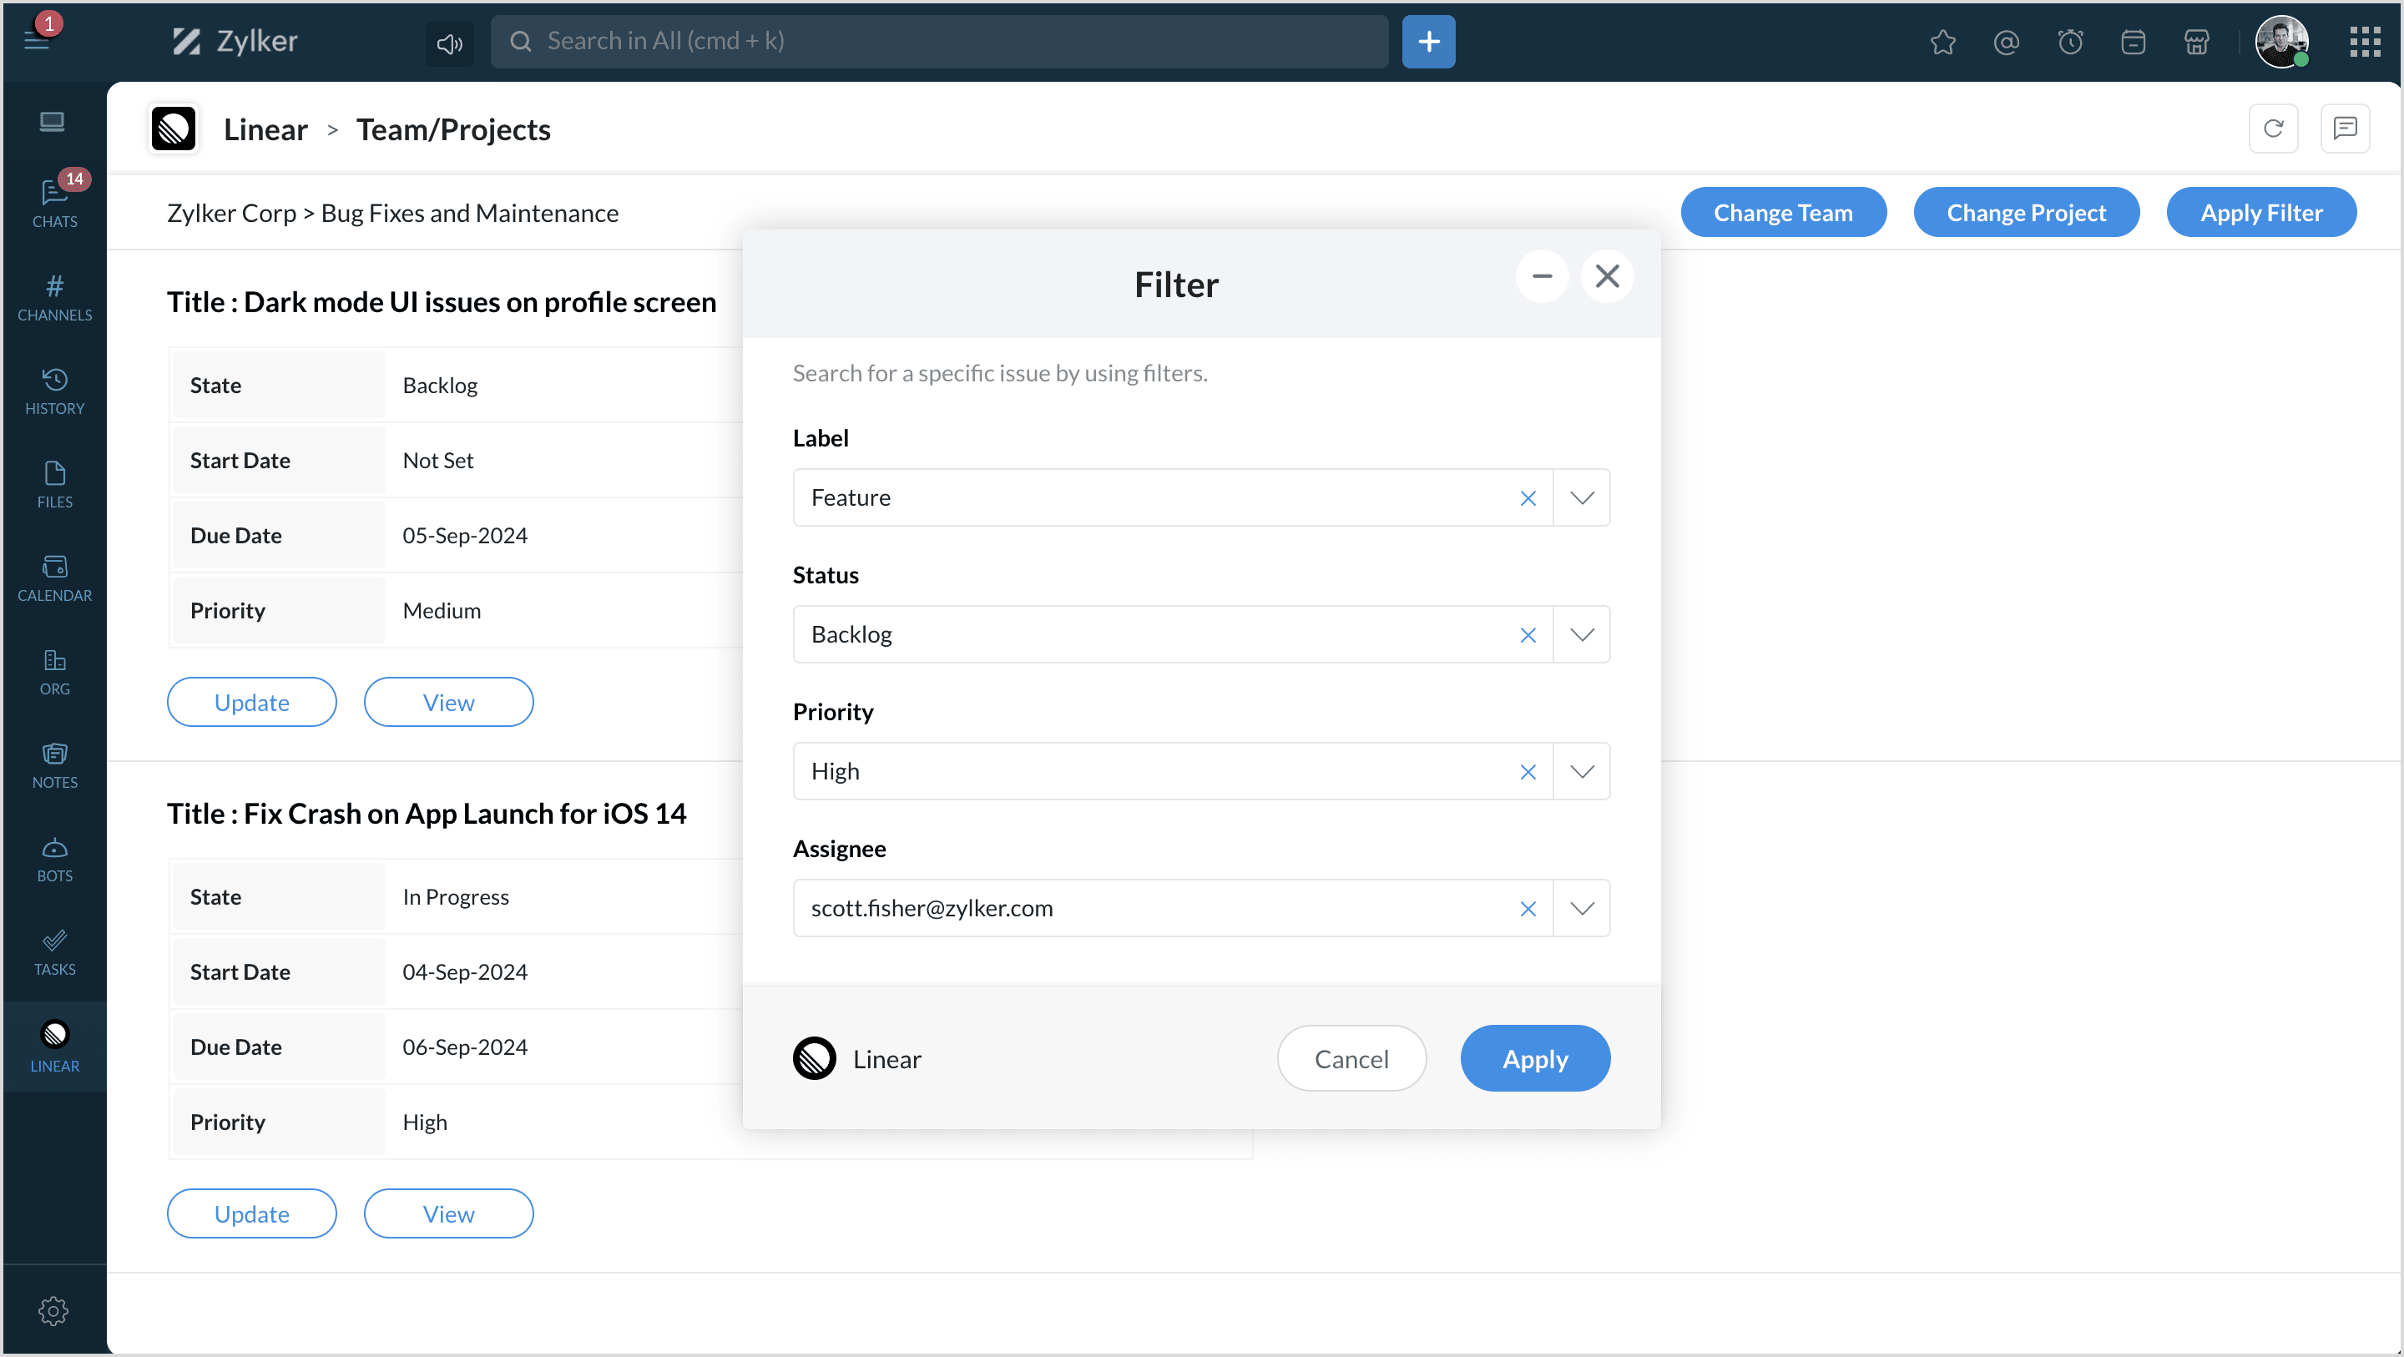Open the Bots sidebar icon

coord(54,859)
